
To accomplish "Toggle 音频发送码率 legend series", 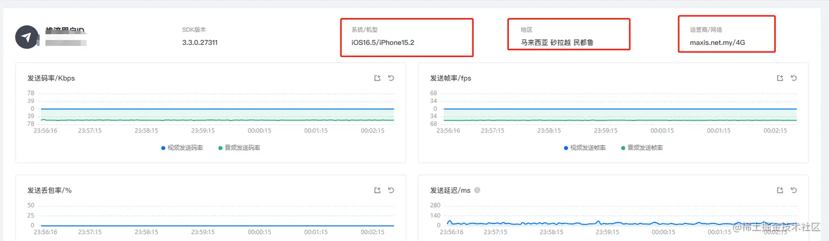I will pos(239,148).
